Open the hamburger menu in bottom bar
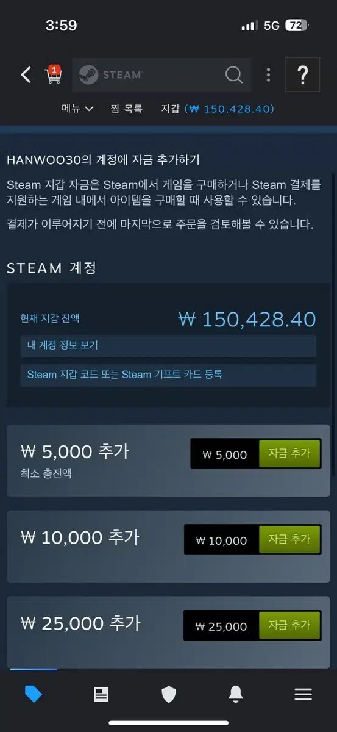Image resolution: width=337 pixels, height=732 pixels. tap(303, 694)
